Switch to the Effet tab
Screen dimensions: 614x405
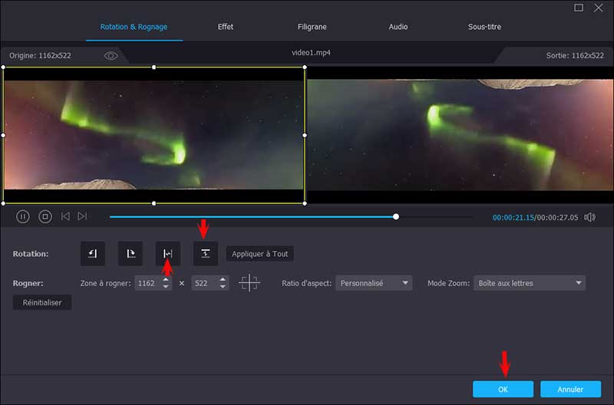click(x=226, y=27)
